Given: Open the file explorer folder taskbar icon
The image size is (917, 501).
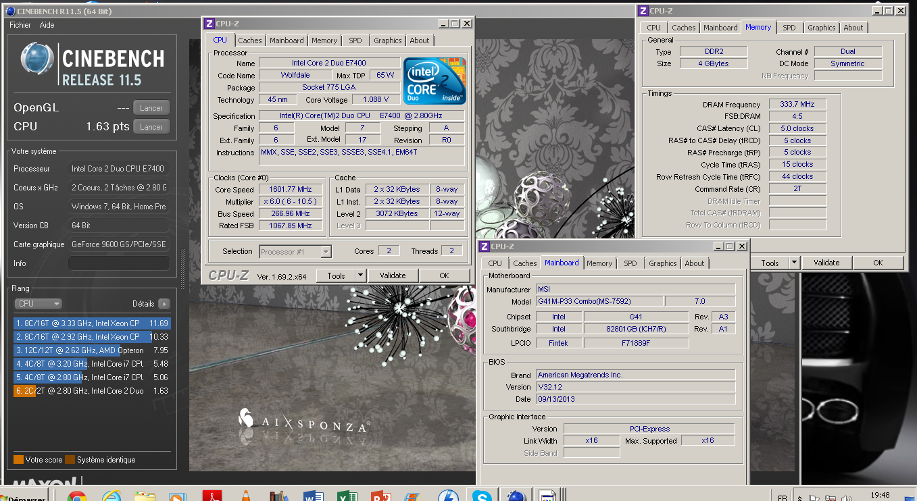Looking at the screenshot, I should [145, 497].
